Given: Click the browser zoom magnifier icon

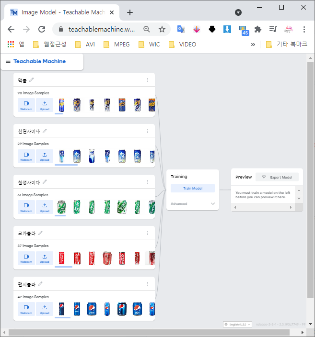Looking at the screenshot, I should 147,29.
